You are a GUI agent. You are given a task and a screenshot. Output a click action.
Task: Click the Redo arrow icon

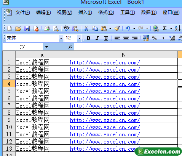click(140, 28)
